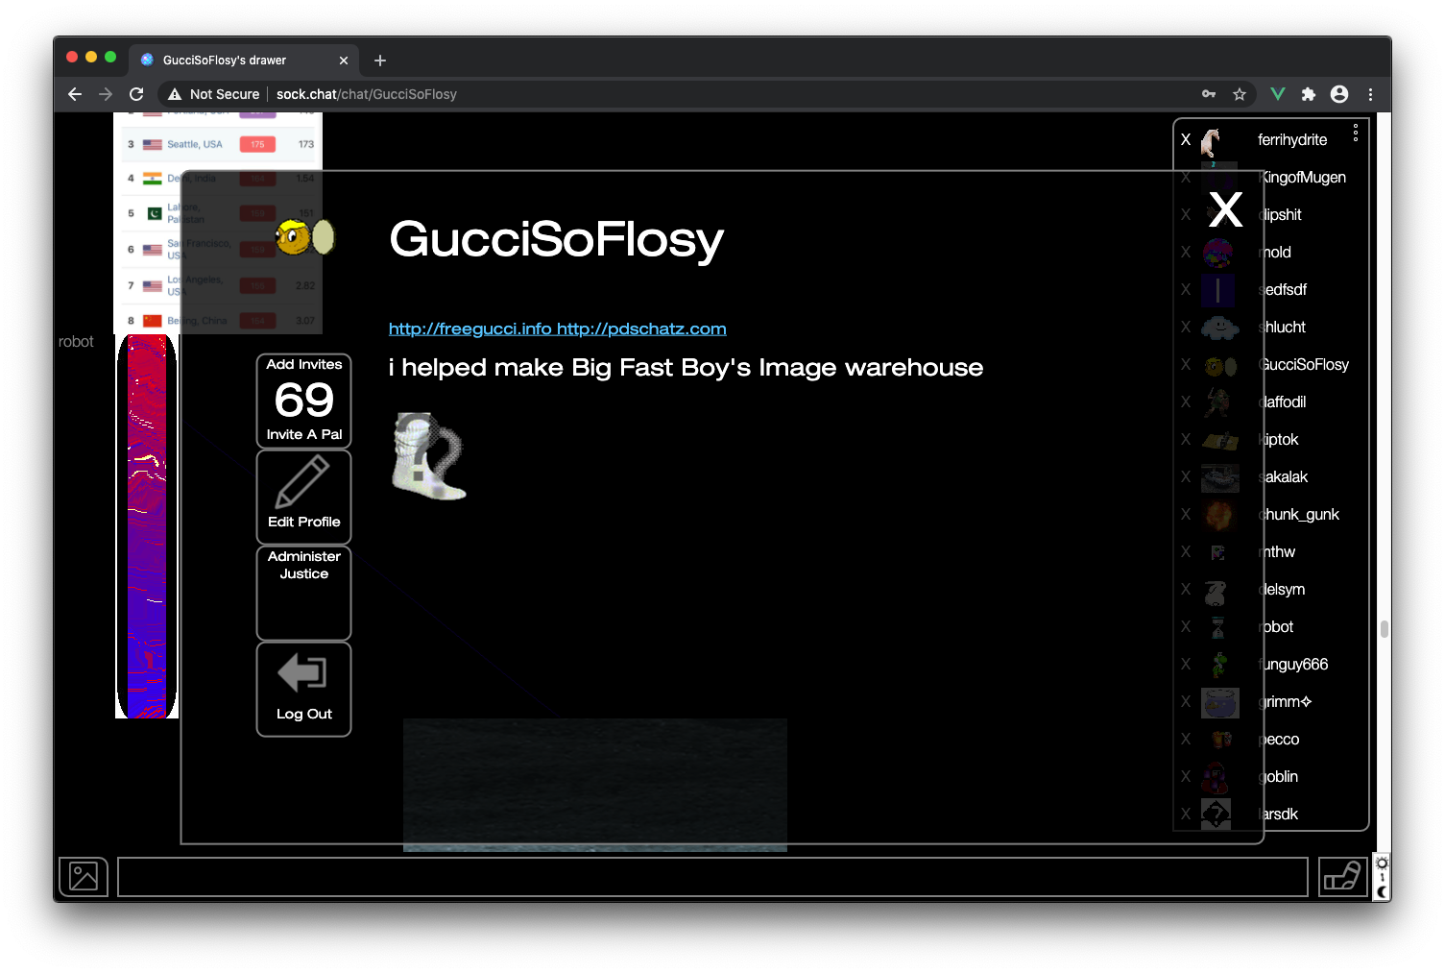Image resolution: width=1445 pixels, height=973 pixels.
Task: Click the Invite A Pal button
Action: point(303,401)
